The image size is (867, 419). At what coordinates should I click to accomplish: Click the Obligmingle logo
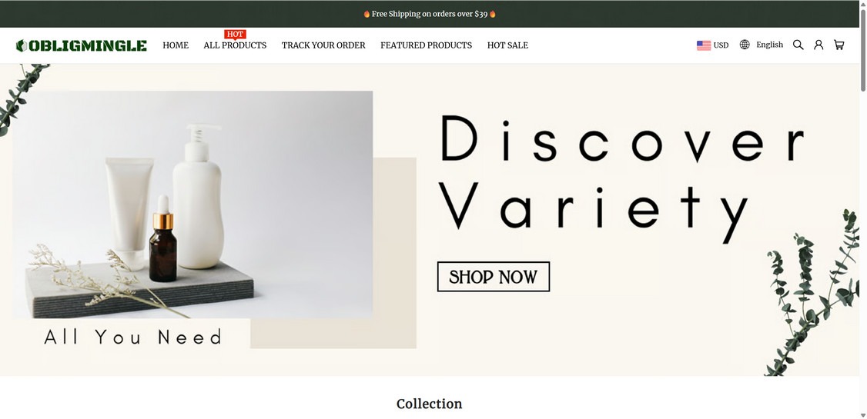pyautogui.click(x=82, y=45)
